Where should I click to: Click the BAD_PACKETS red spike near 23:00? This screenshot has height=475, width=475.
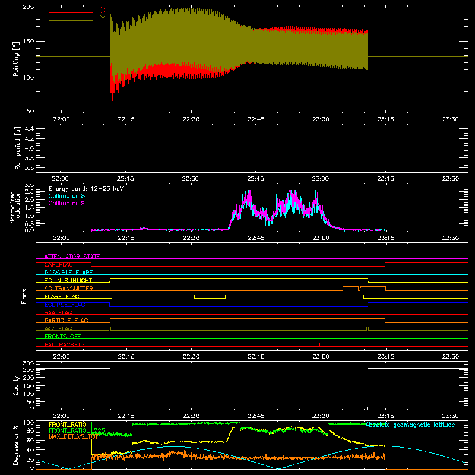[319, 344]
